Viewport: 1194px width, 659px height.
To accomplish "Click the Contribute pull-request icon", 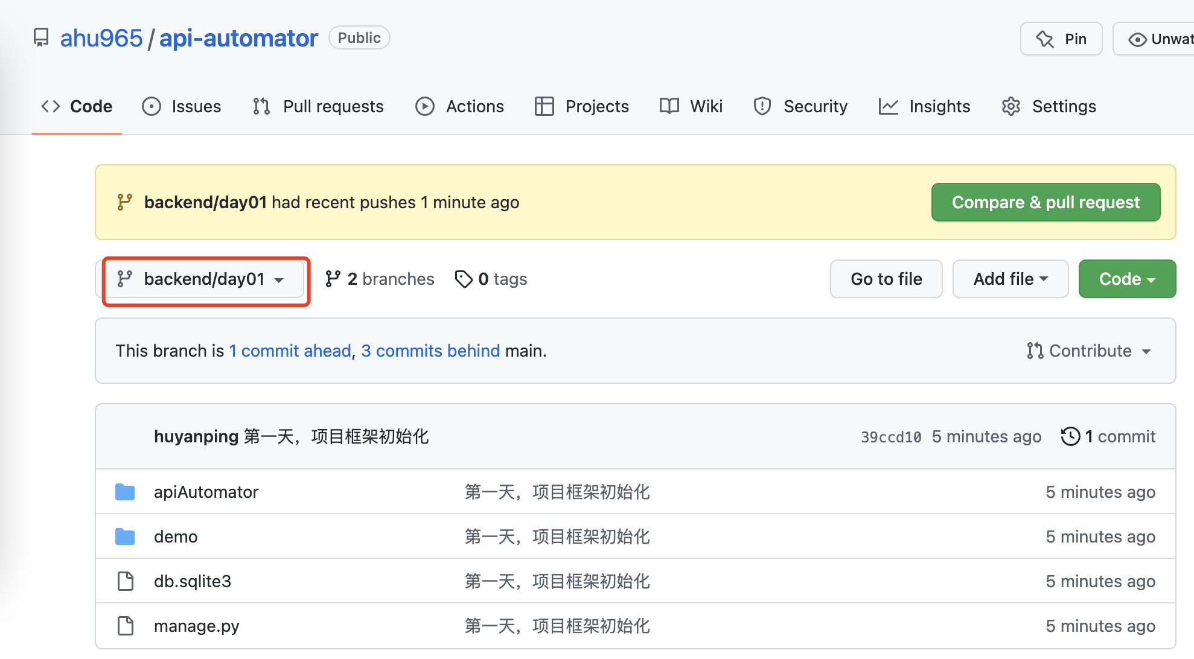I will (x=1035, y=351).
